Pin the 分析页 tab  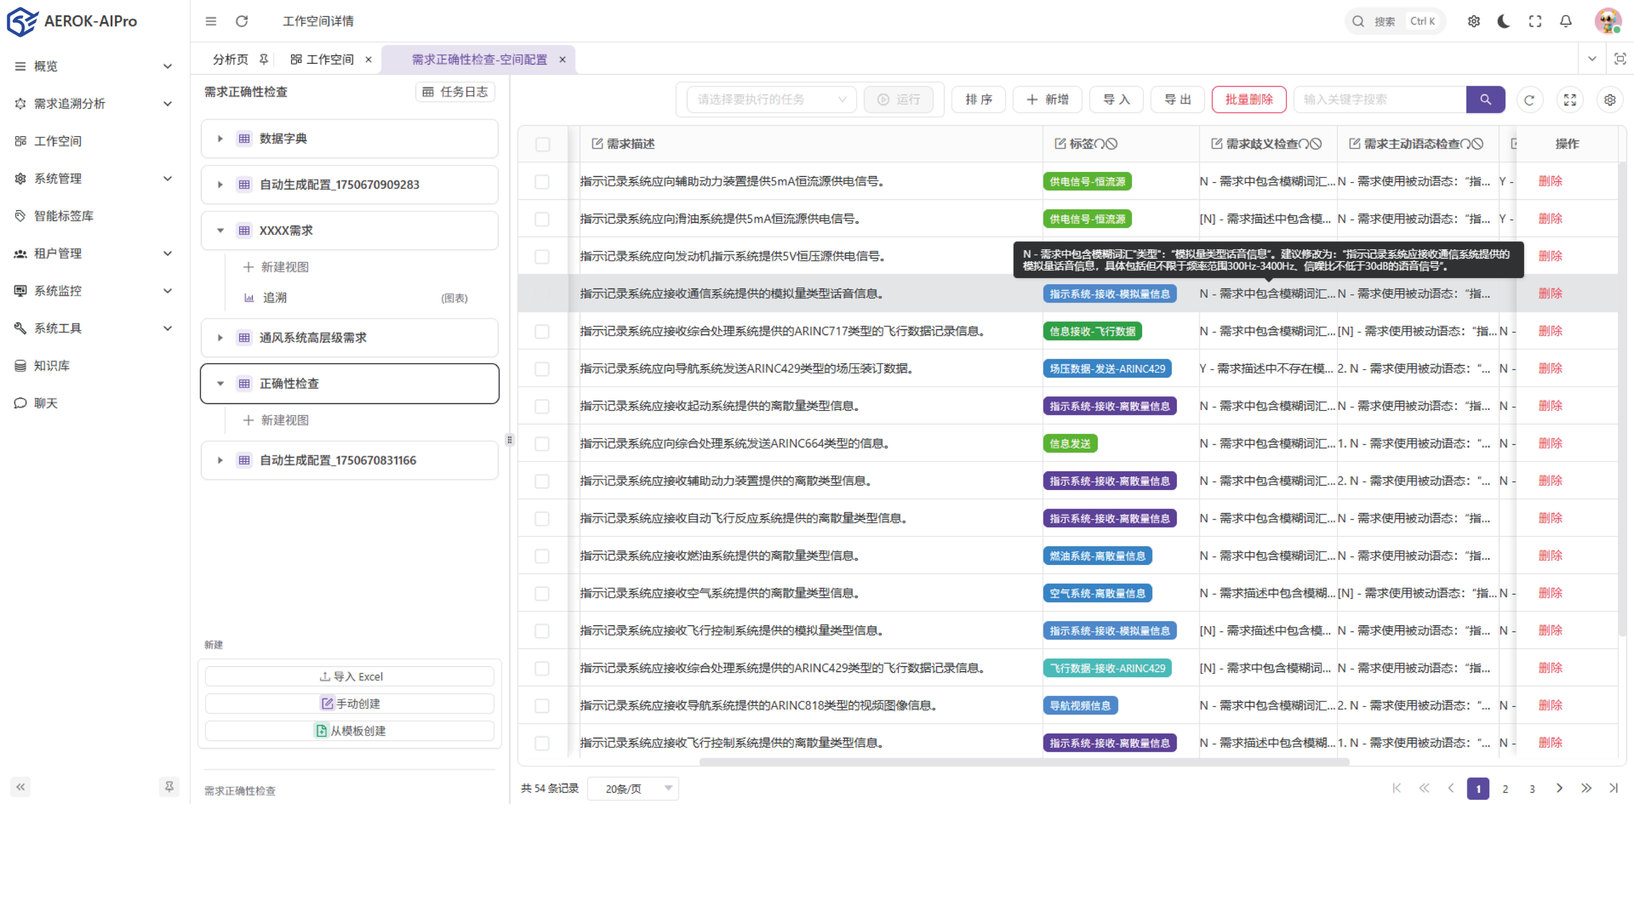pyautogui.click(x=263, y=60)
